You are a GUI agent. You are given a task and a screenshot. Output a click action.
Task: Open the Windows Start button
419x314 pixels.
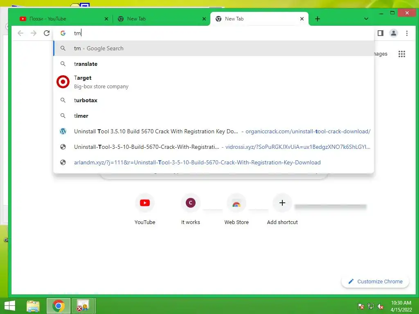click(10, 306)
